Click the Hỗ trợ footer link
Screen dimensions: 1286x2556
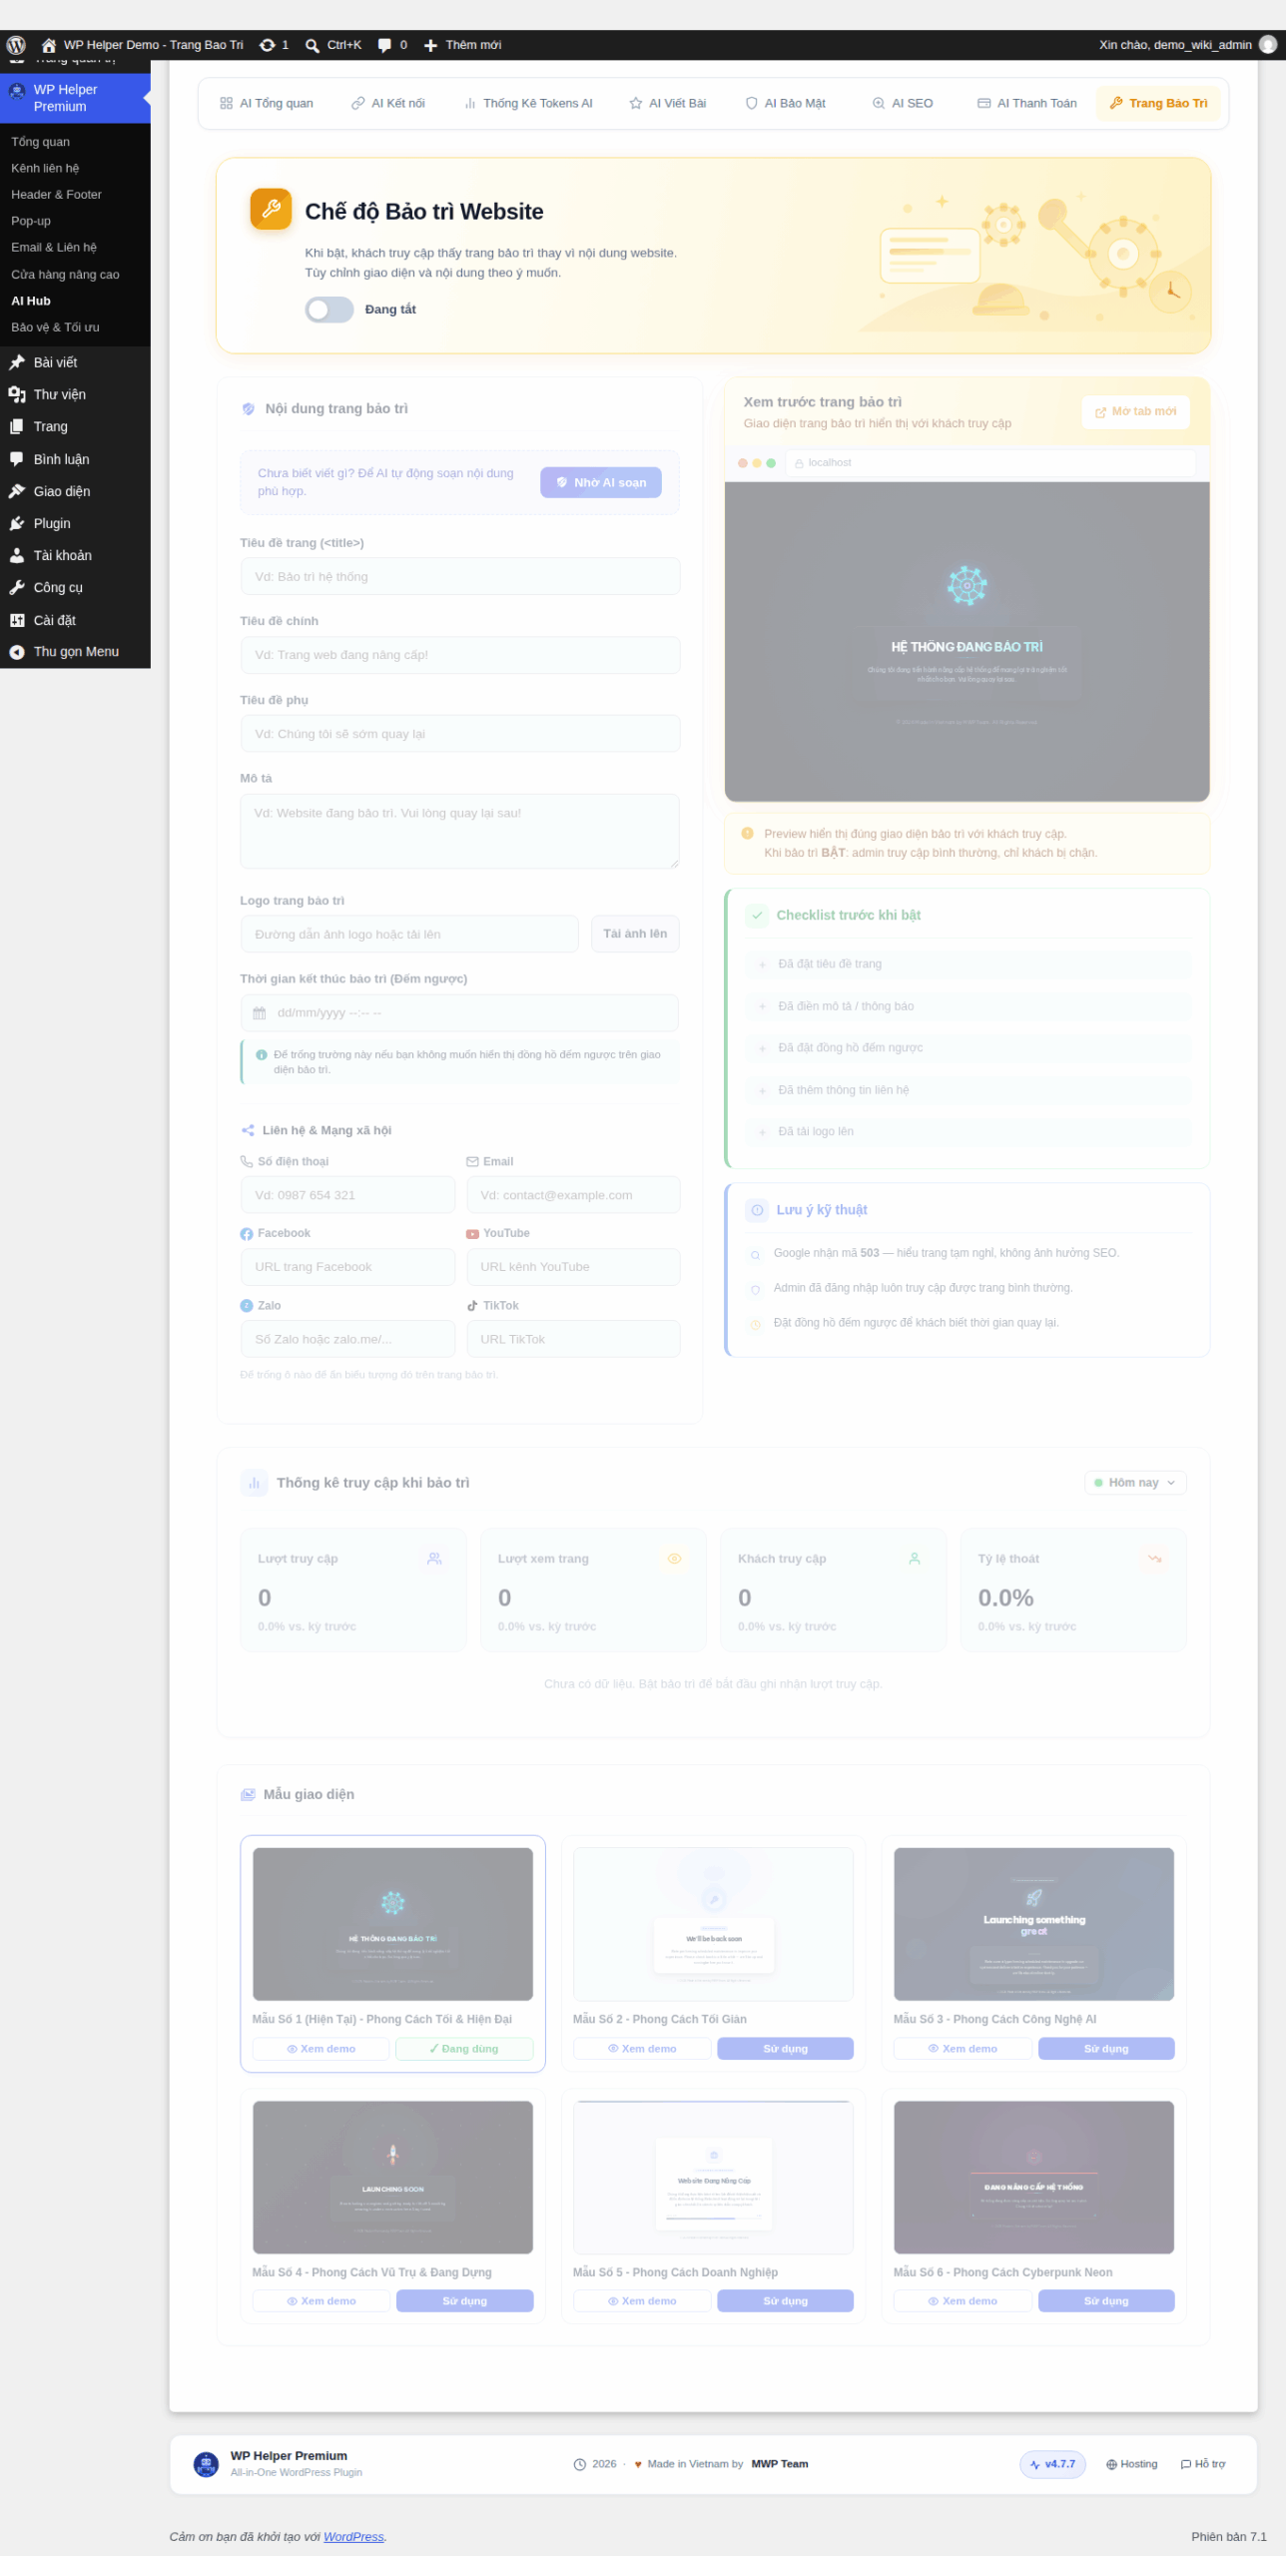(x=1203, y=2464)
